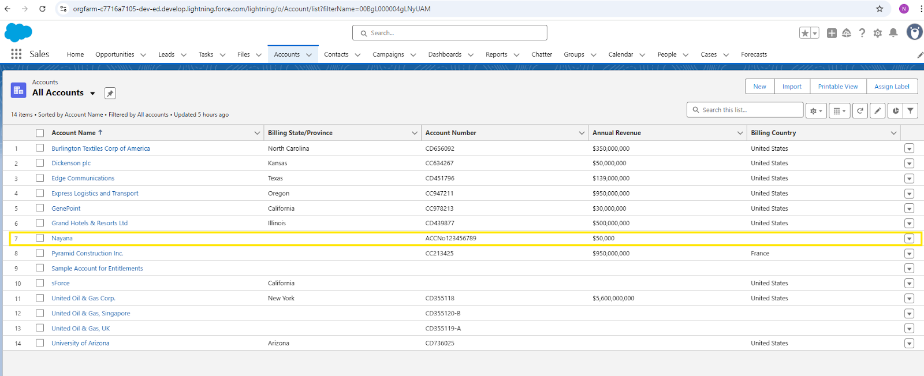
Task: Check Nayana row checkbox
Action: tap(40, 238)
